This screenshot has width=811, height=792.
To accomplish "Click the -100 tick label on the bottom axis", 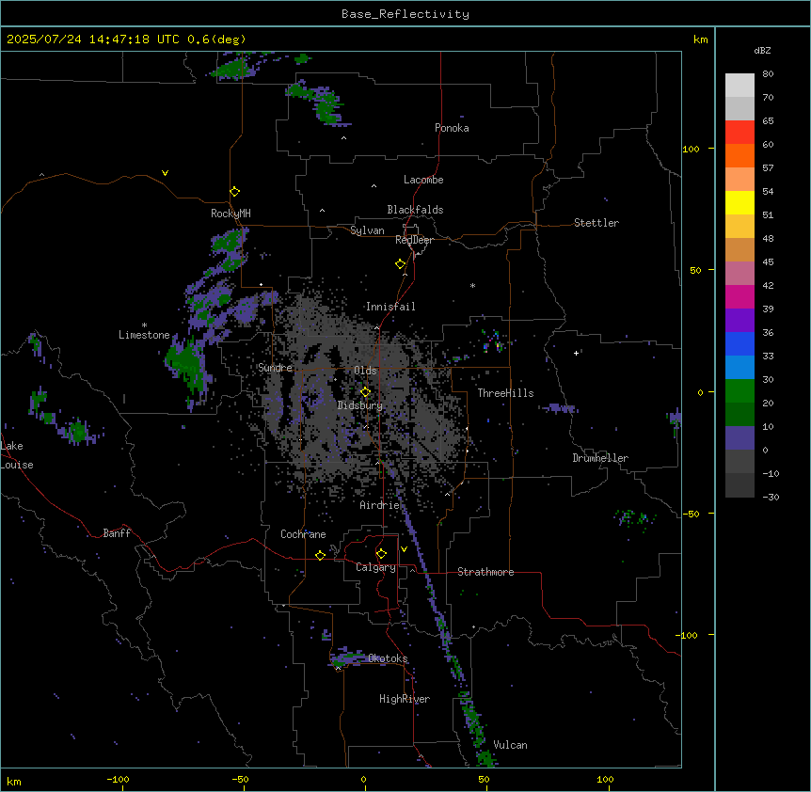I will 118,779.
